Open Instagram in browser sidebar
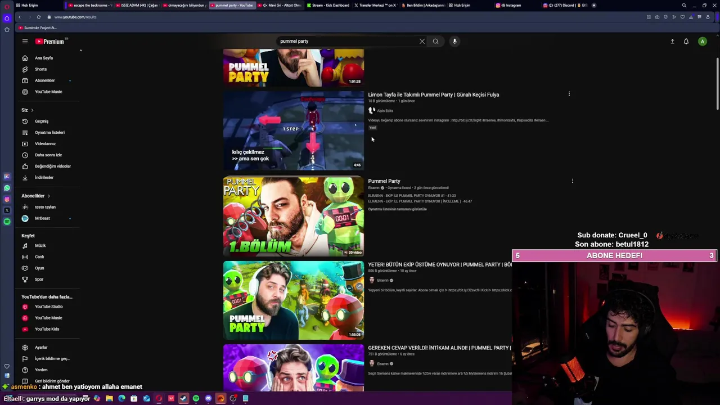 point(7,199)
